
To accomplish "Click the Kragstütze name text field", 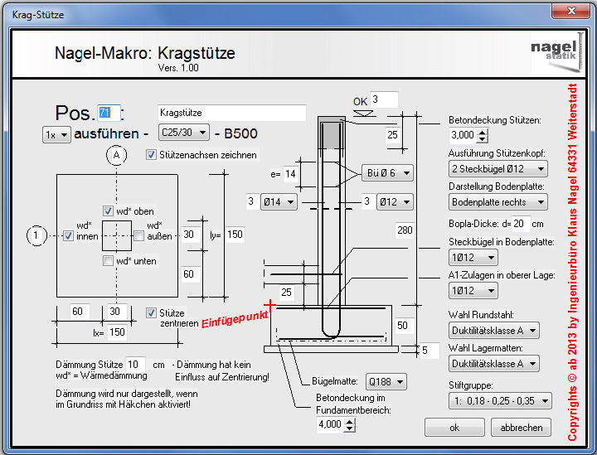I will [231, 113].
